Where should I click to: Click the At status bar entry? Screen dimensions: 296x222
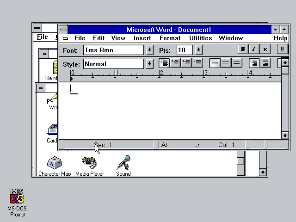(x=164, y=145)
